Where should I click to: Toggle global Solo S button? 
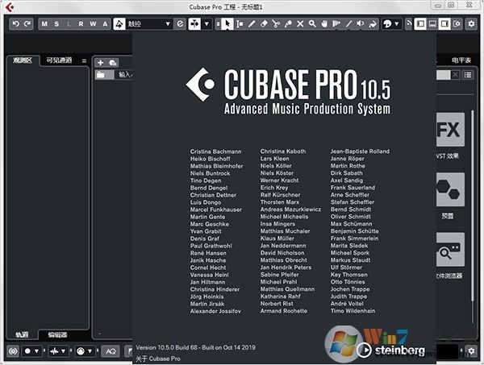pos(56,23)
